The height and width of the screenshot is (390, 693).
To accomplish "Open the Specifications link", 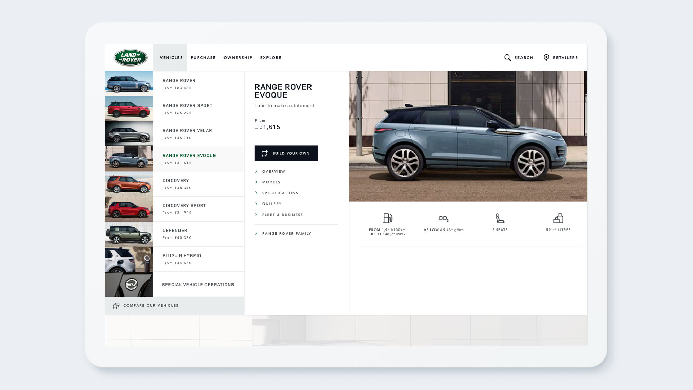I will [280, 193].
